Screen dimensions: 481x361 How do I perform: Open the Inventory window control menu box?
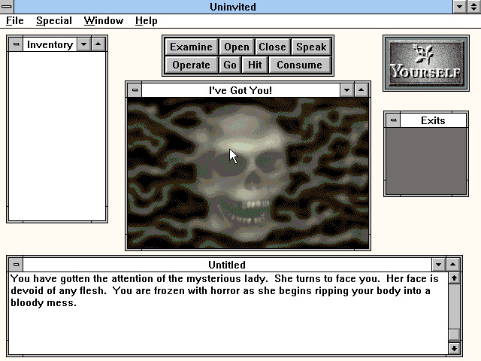click(x=16, y=44)
